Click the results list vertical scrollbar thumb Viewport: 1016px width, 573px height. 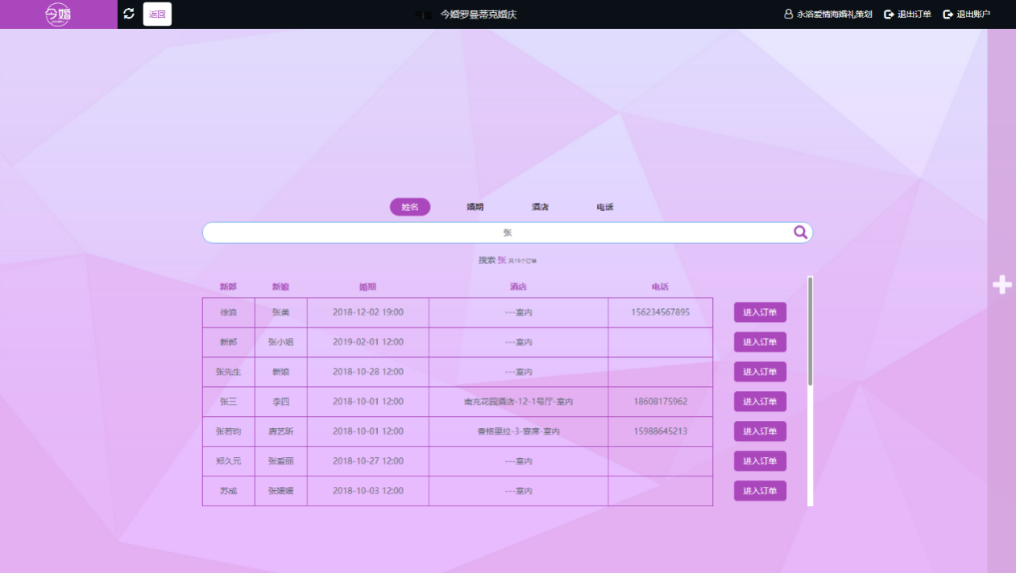[810, 331]
